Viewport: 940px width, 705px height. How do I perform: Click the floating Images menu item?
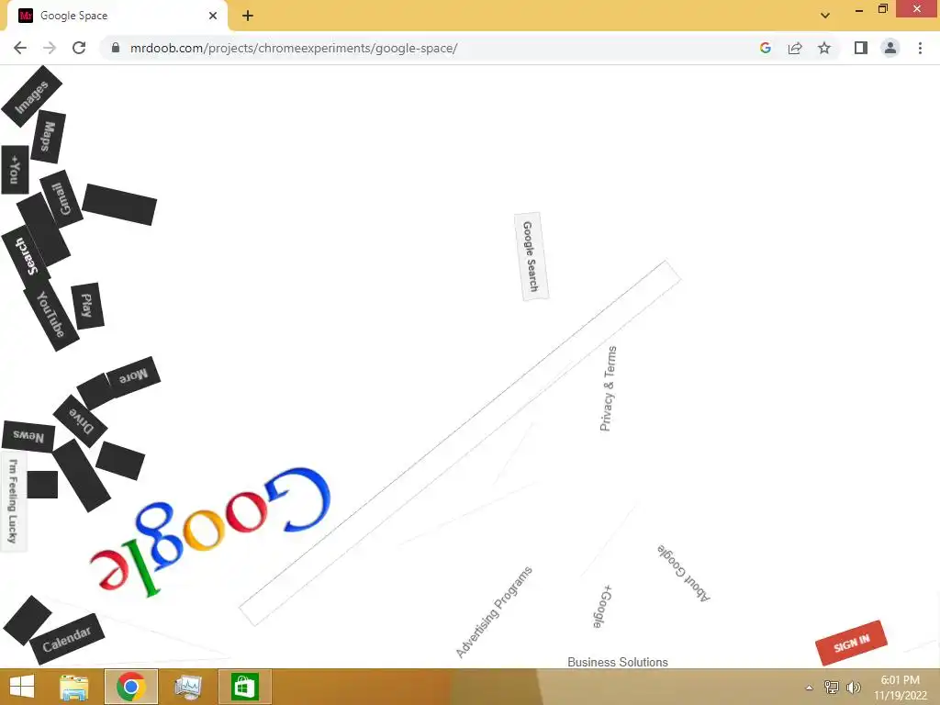click(31, 95)
